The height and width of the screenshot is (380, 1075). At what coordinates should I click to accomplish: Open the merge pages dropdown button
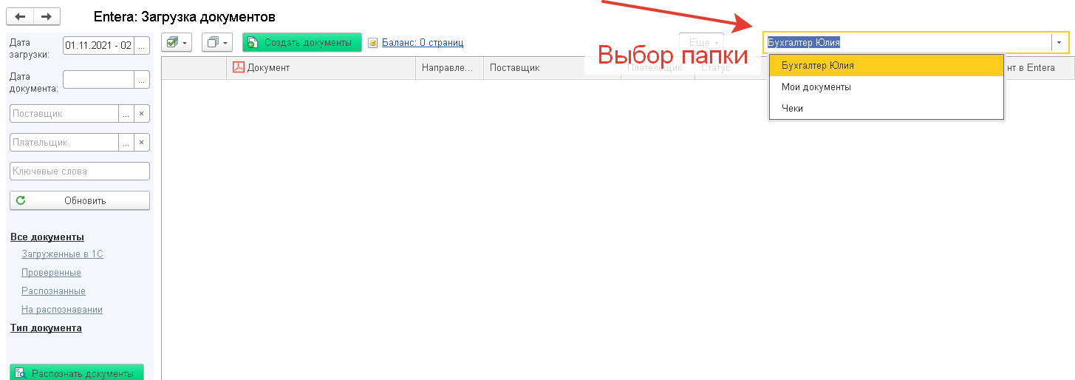pos(217,43)
